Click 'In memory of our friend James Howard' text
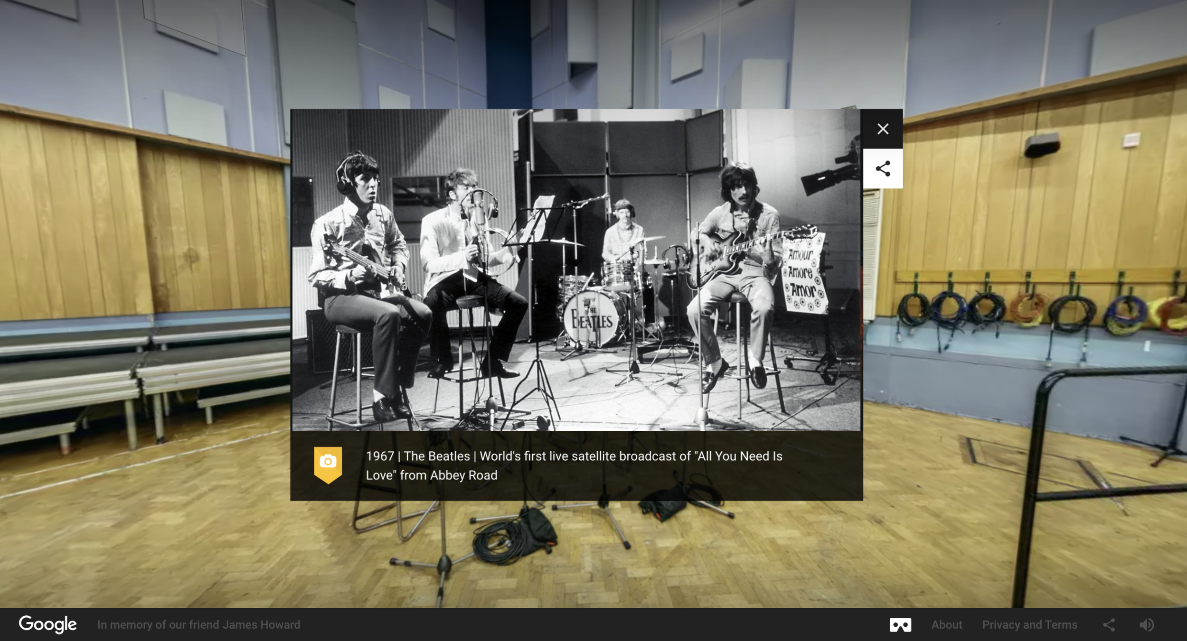1187x641 pixels. coord(198,624)
